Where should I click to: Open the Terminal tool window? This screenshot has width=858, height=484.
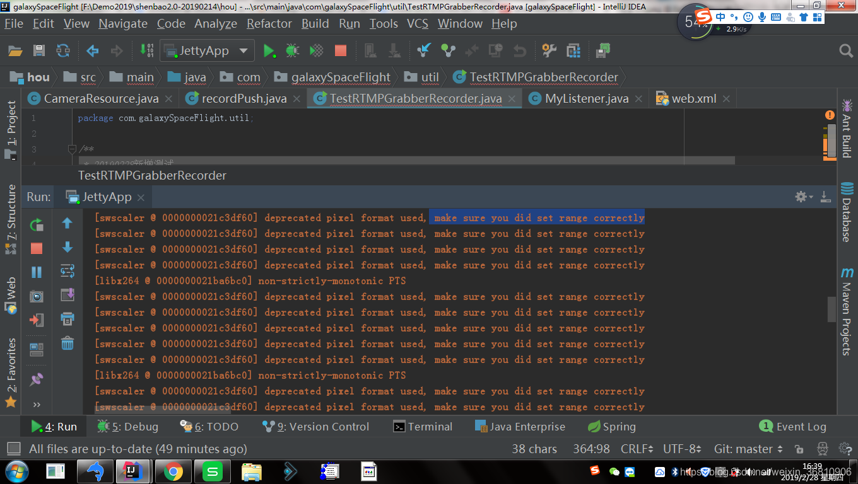(x=423, y=427)
